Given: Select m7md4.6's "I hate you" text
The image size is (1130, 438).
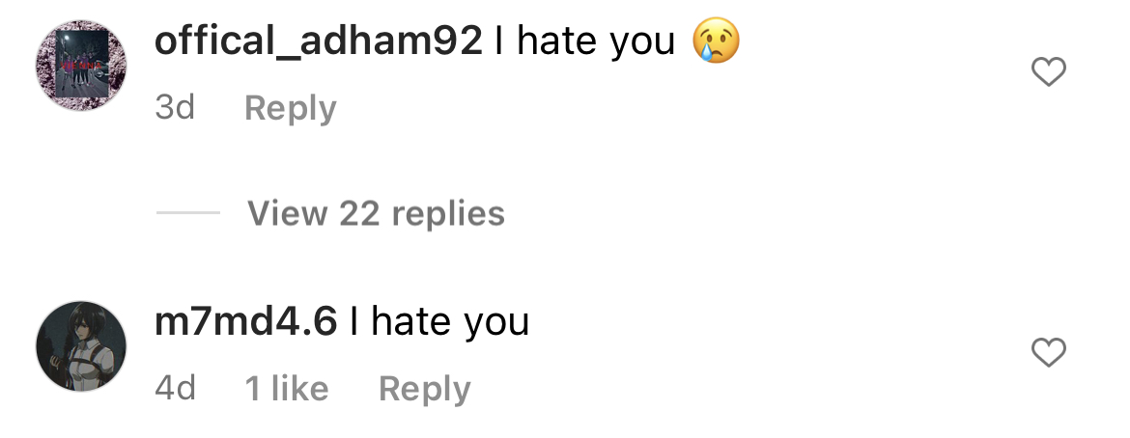Looking at the screenshot, I should click(x=439, y=322).
